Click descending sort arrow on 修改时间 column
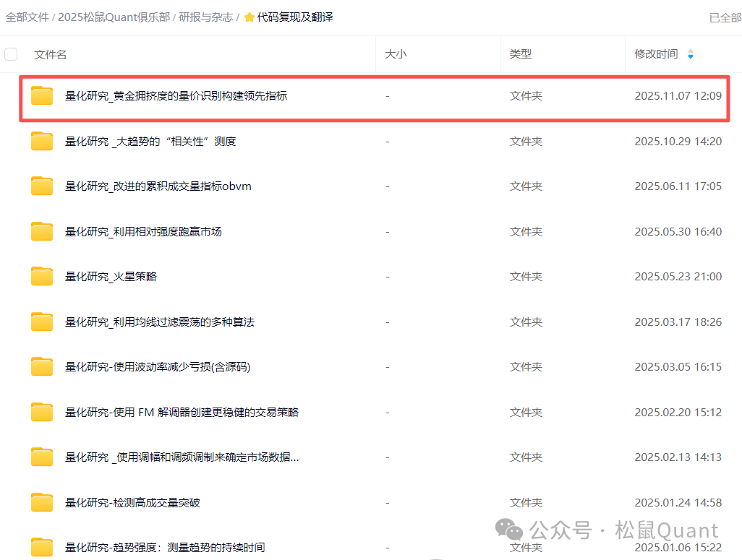 [692, 57]
